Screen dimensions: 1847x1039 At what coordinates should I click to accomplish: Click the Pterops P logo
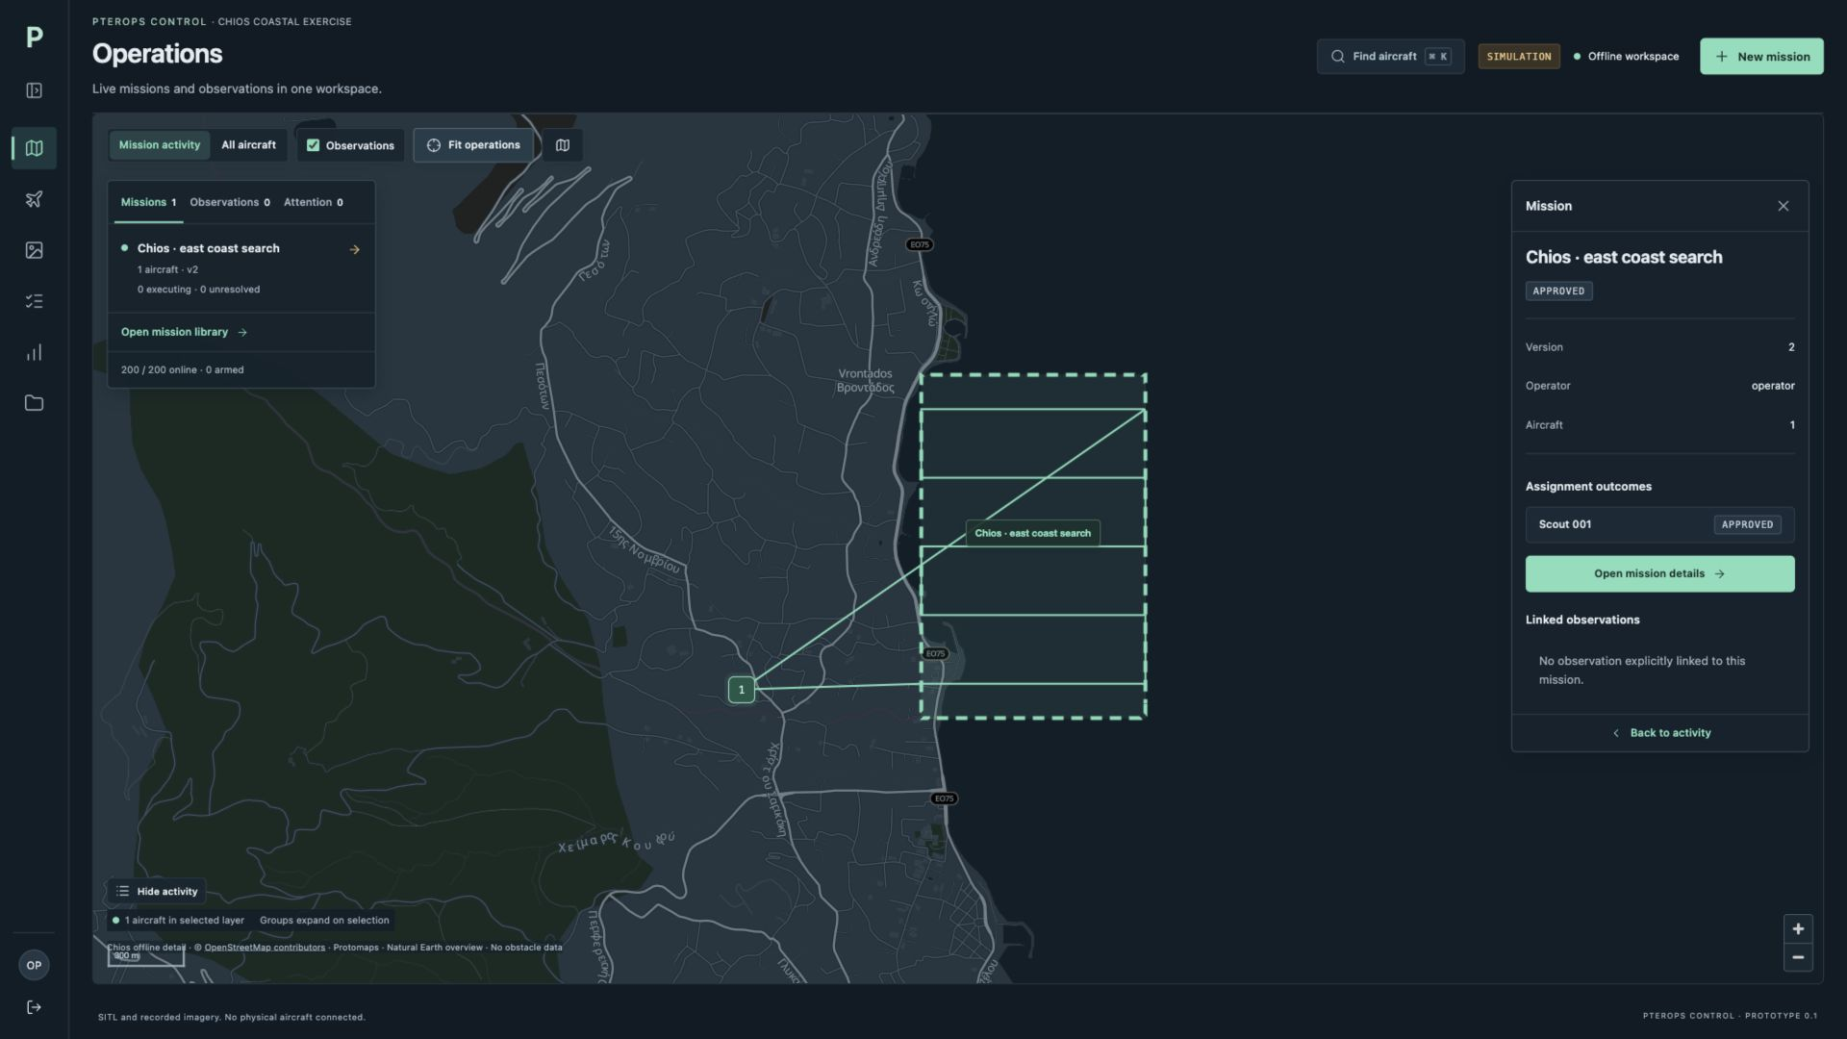click(x=34, y=38)
